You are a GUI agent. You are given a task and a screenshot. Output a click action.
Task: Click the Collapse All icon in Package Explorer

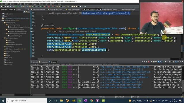coord(24,12)
